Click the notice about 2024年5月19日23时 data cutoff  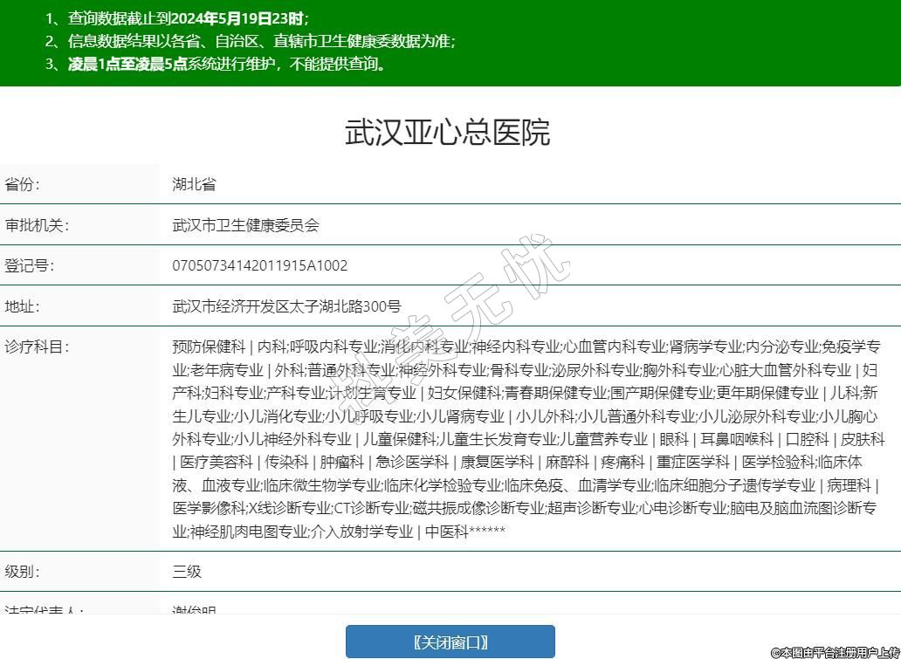188,17
